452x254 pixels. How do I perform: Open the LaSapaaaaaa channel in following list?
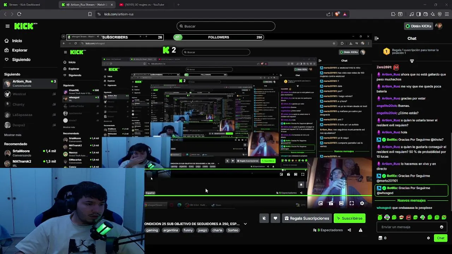point(30,115)
